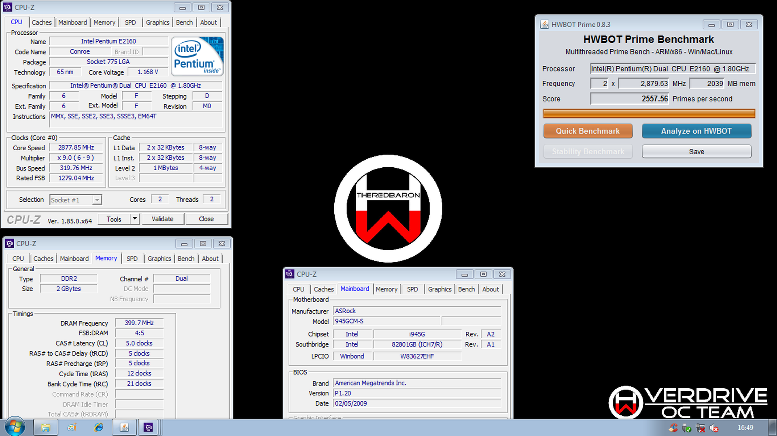Click the title icon of the top-left CPU-Z window
Image resolution: width=777 pixels, height=436 pixels.
pos(8,7)
